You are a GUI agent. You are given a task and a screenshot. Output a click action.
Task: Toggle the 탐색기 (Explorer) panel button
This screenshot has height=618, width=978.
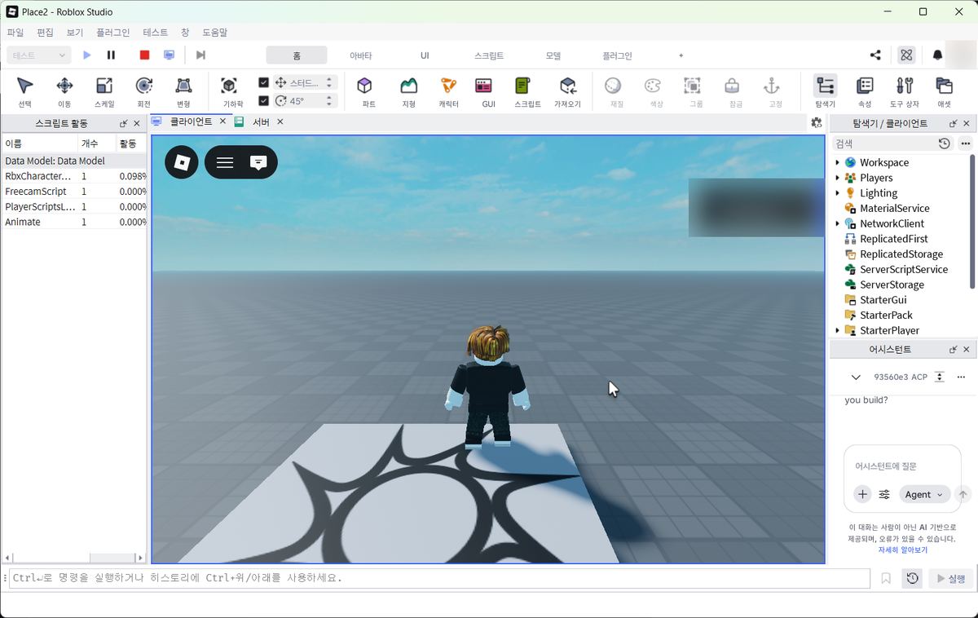(826, 91)
